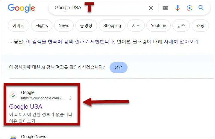The width and height of the screenshot is (215, 139).
Task: Click the Google site name above result URL
Action: (28, 92)
